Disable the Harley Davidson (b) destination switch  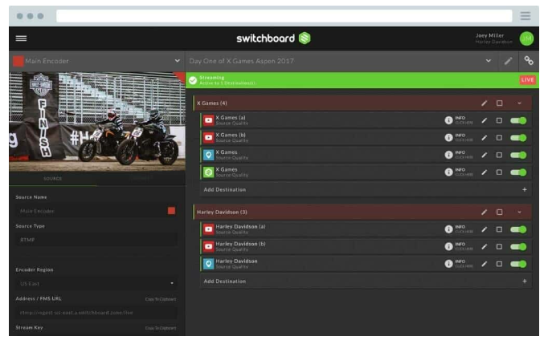pyautogui.click(x=518, y=246)
